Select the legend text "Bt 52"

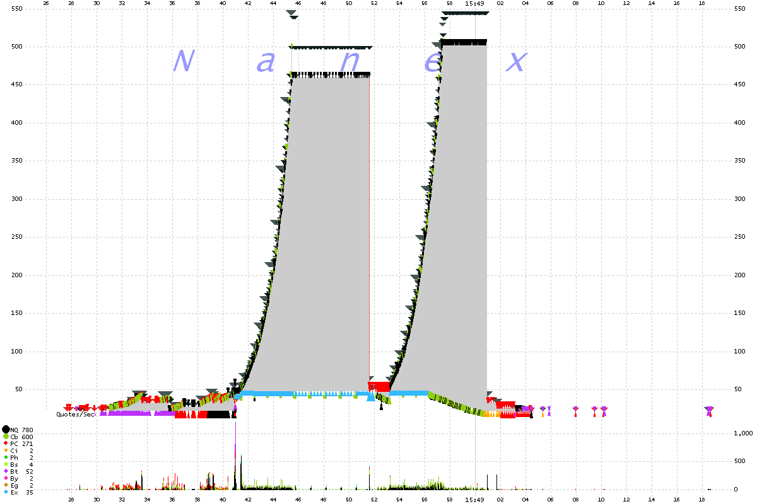point(22,471)
